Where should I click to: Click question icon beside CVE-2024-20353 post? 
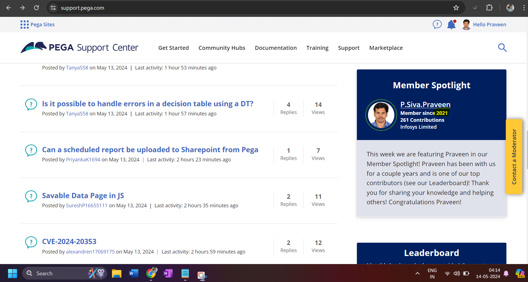tap(31, 242)
